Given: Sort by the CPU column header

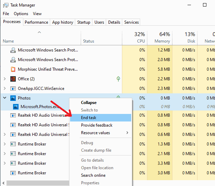Looking at the screenshot, I should click(135, 38).
